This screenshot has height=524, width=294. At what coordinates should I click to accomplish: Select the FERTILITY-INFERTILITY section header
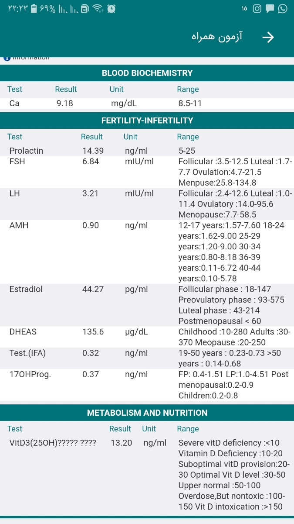(147, 120)
